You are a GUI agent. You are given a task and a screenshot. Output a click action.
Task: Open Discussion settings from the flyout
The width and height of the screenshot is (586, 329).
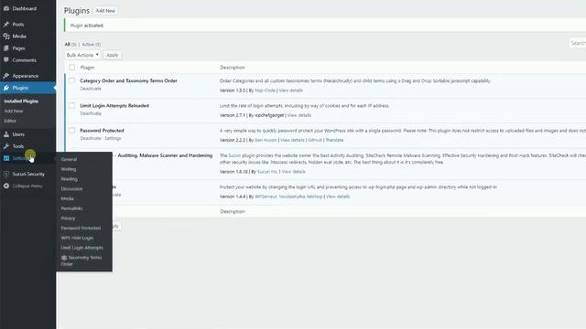pyautogui.click(x=71, y=189)
